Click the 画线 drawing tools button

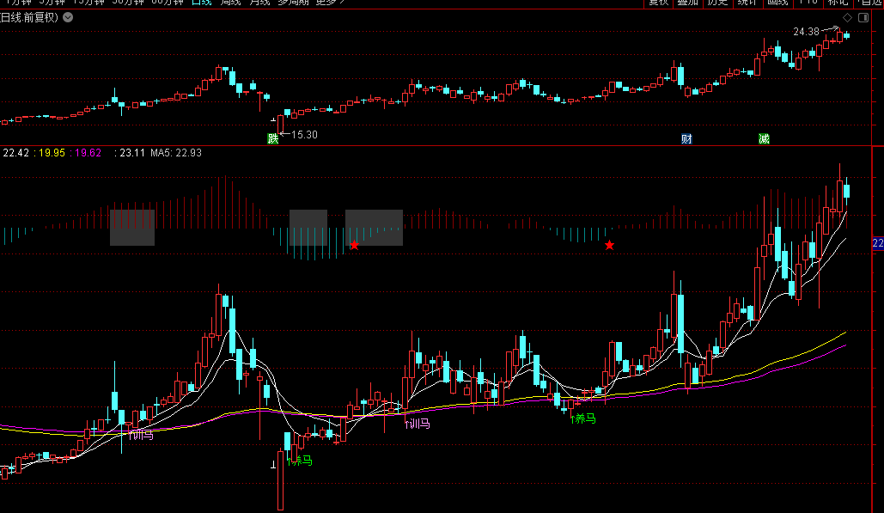pos(777,3)
